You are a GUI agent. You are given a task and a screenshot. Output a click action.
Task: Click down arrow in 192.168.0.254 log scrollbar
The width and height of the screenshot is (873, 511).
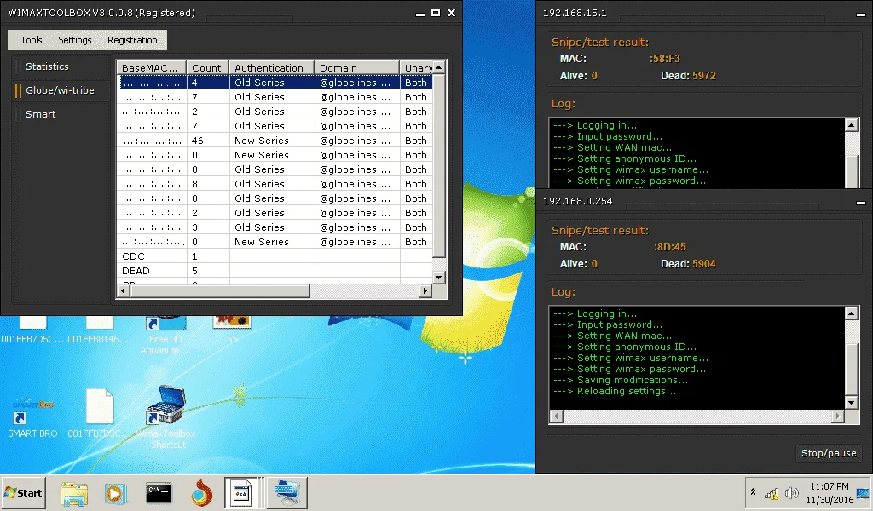852,402
